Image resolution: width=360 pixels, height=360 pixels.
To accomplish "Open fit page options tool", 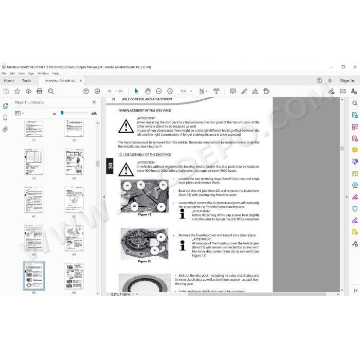I will click(x=203, y=91).
